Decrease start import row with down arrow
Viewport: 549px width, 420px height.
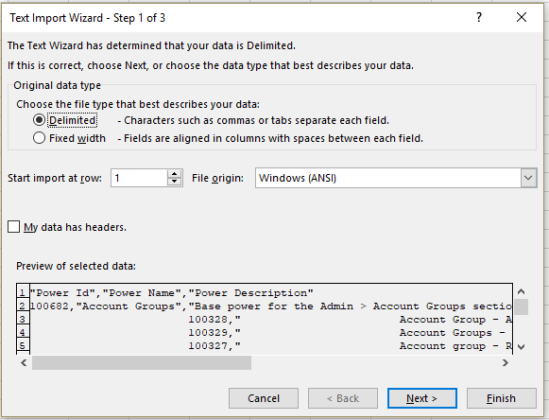[175, 182]
